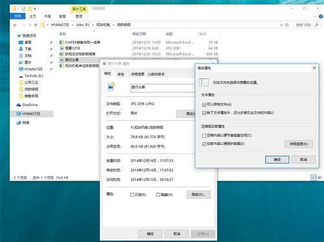Open 下载 folder in the navigation pane
The width and height of the screenshot is (324, 242).
pyautogui.click(x=28, y=49)
